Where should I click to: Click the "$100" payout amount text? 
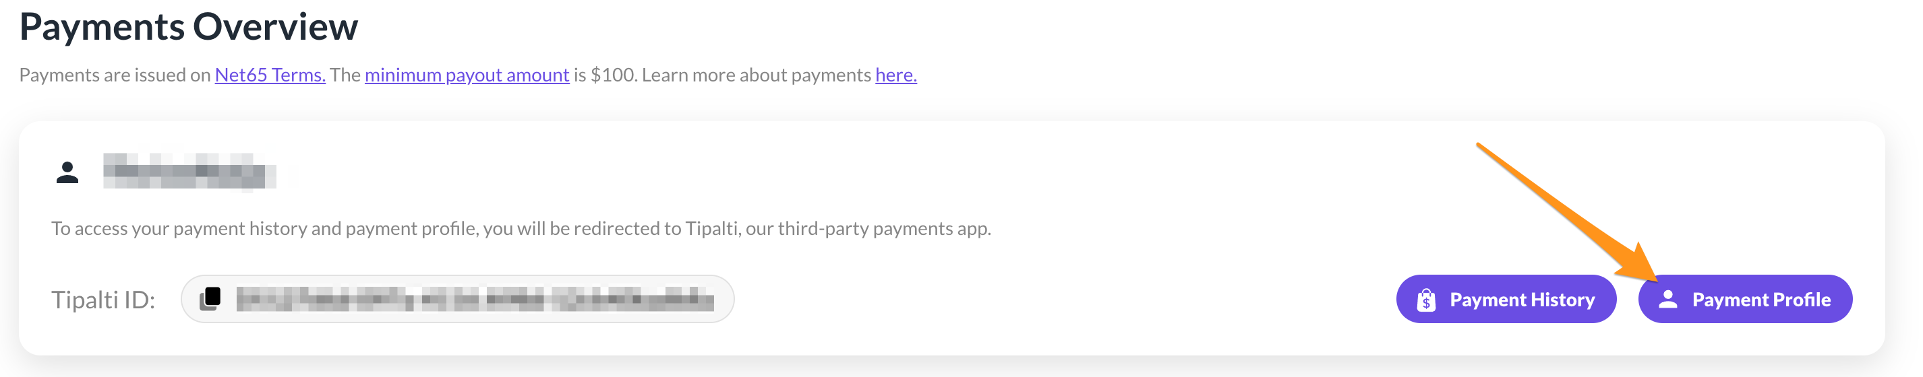pos(613,75)
